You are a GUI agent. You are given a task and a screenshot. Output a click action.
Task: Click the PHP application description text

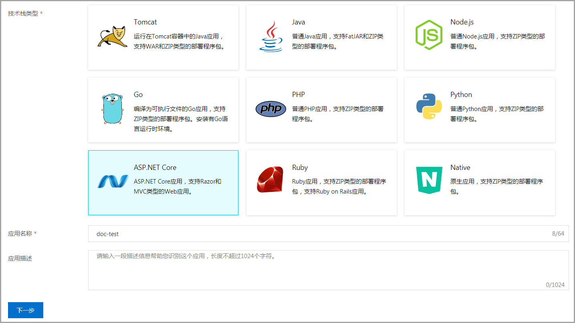[x=338, y=114]
